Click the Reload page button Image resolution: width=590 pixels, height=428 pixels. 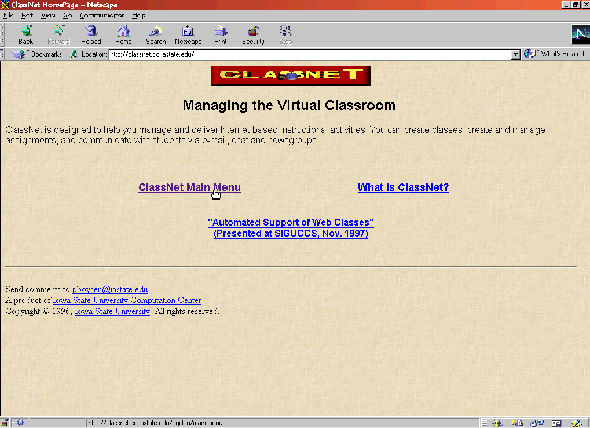click(91, 35)
